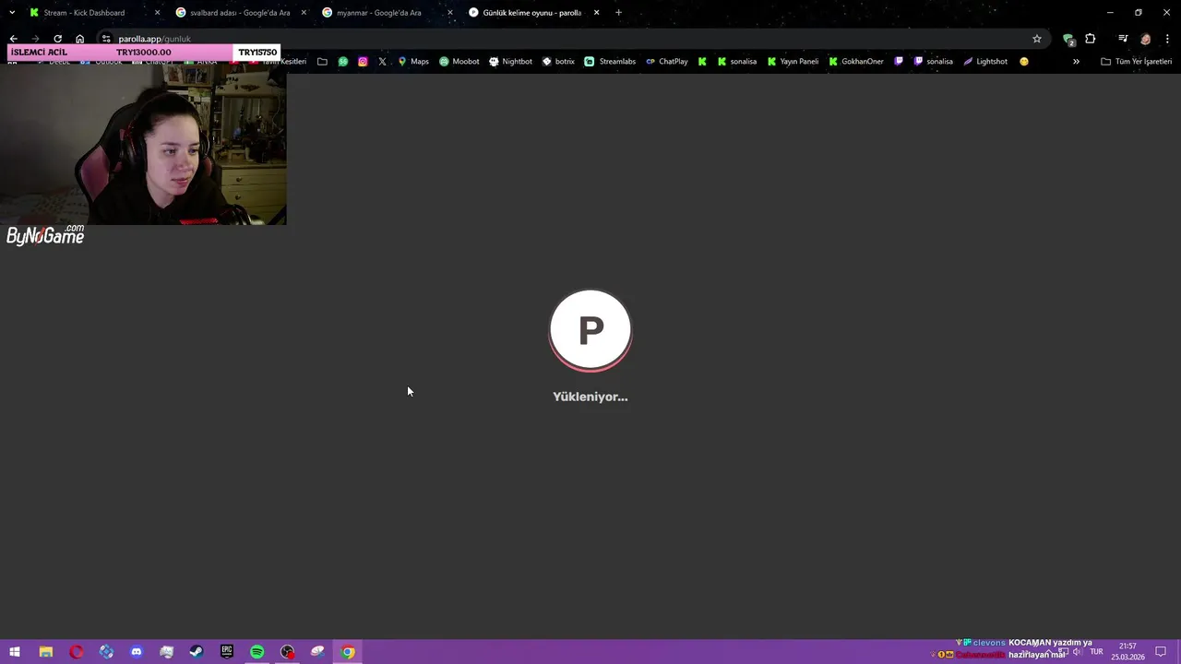Open the green shield extension icon
The image size is (1181, 664).
coord(1068,40)
